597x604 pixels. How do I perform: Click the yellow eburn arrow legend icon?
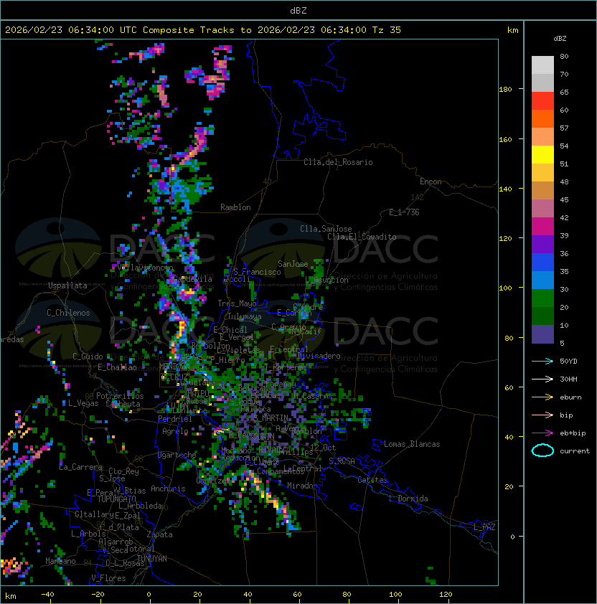[x=542, y=397]
